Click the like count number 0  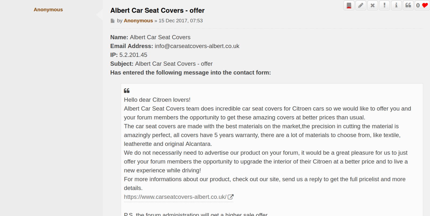418,5
